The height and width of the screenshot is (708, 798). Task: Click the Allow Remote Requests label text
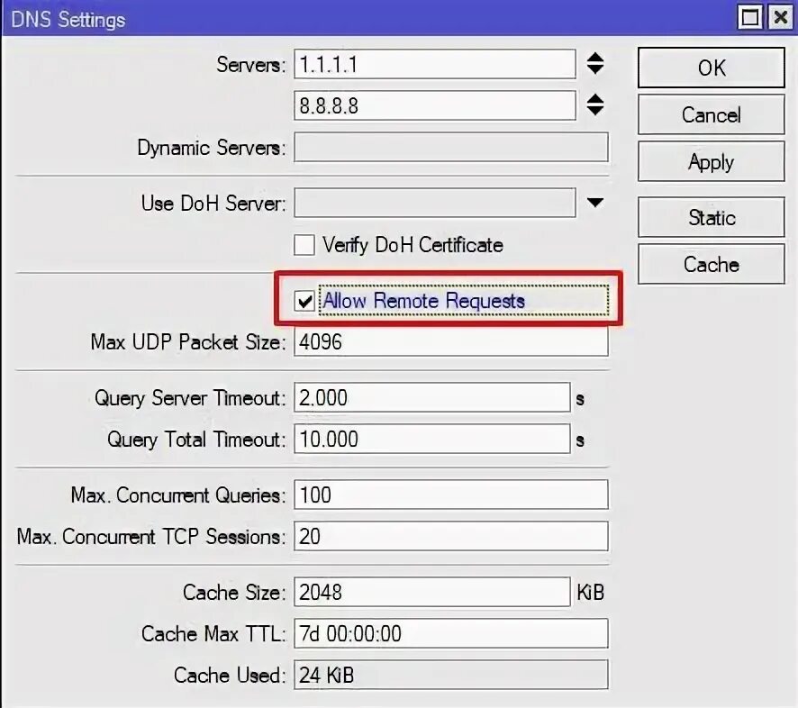pyautogui.click(x=423, y=301)
